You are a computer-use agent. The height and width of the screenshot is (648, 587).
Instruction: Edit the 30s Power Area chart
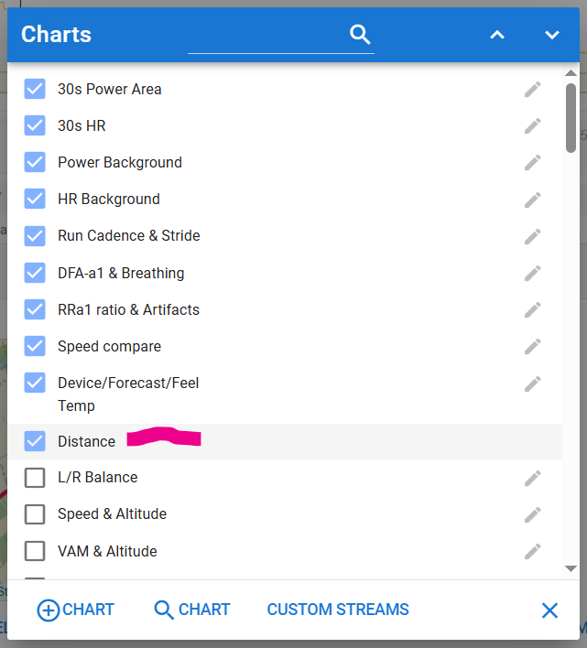(532, 90)
